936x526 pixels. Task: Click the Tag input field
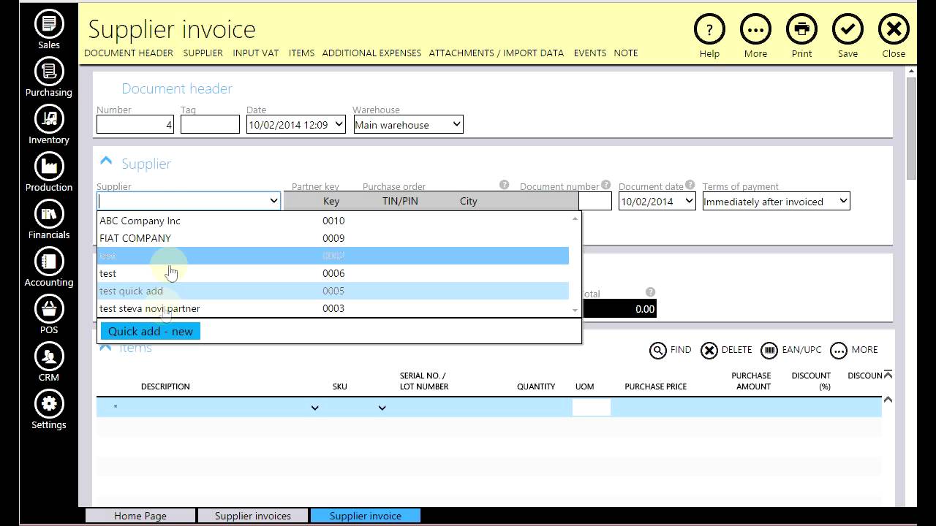click(210, 125)
